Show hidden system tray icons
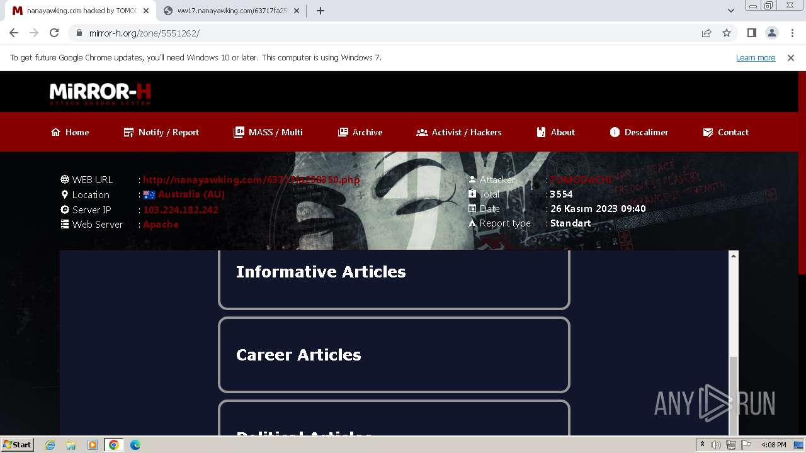Viewport: 806px width, 453px height. 702,444
